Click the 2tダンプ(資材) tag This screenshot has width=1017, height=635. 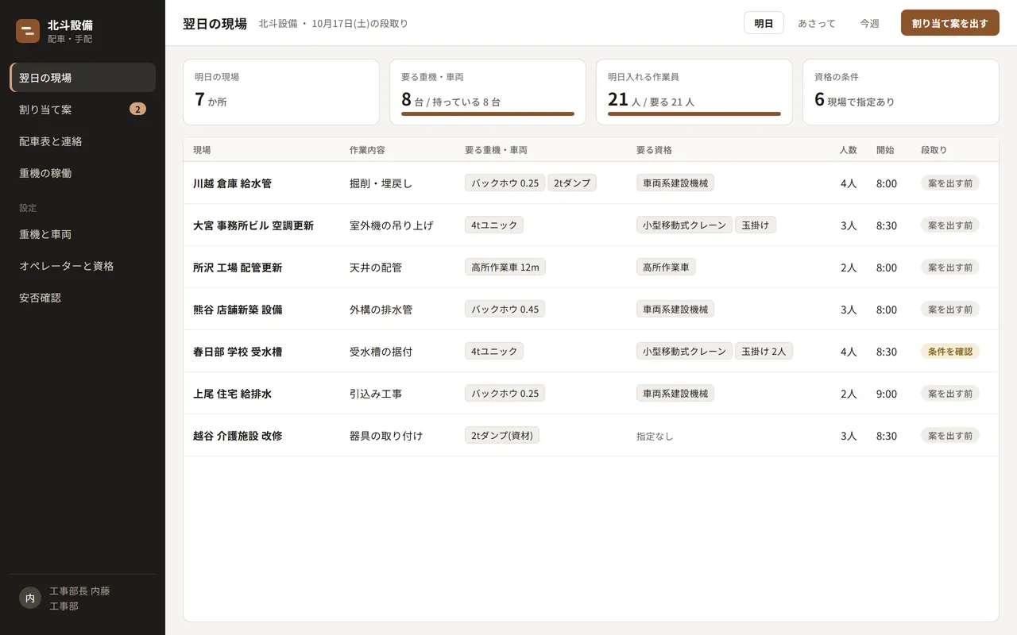click(x=502, y=435)
